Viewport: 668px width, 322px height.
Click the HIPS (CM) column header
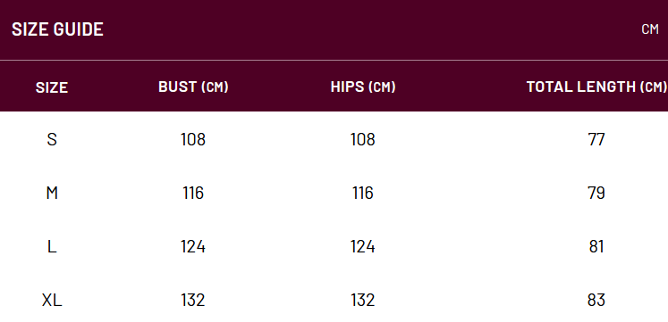coord(363,87)
